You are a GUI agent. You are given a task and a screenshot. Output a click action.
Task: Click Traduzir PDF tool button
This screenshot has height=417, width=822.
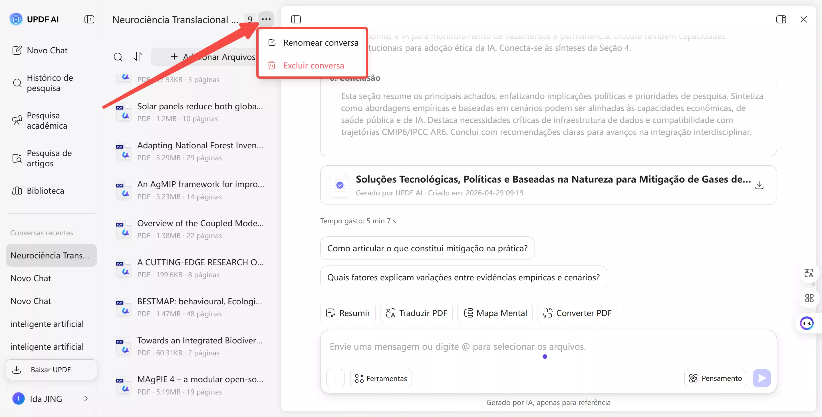tap(416, 313)
